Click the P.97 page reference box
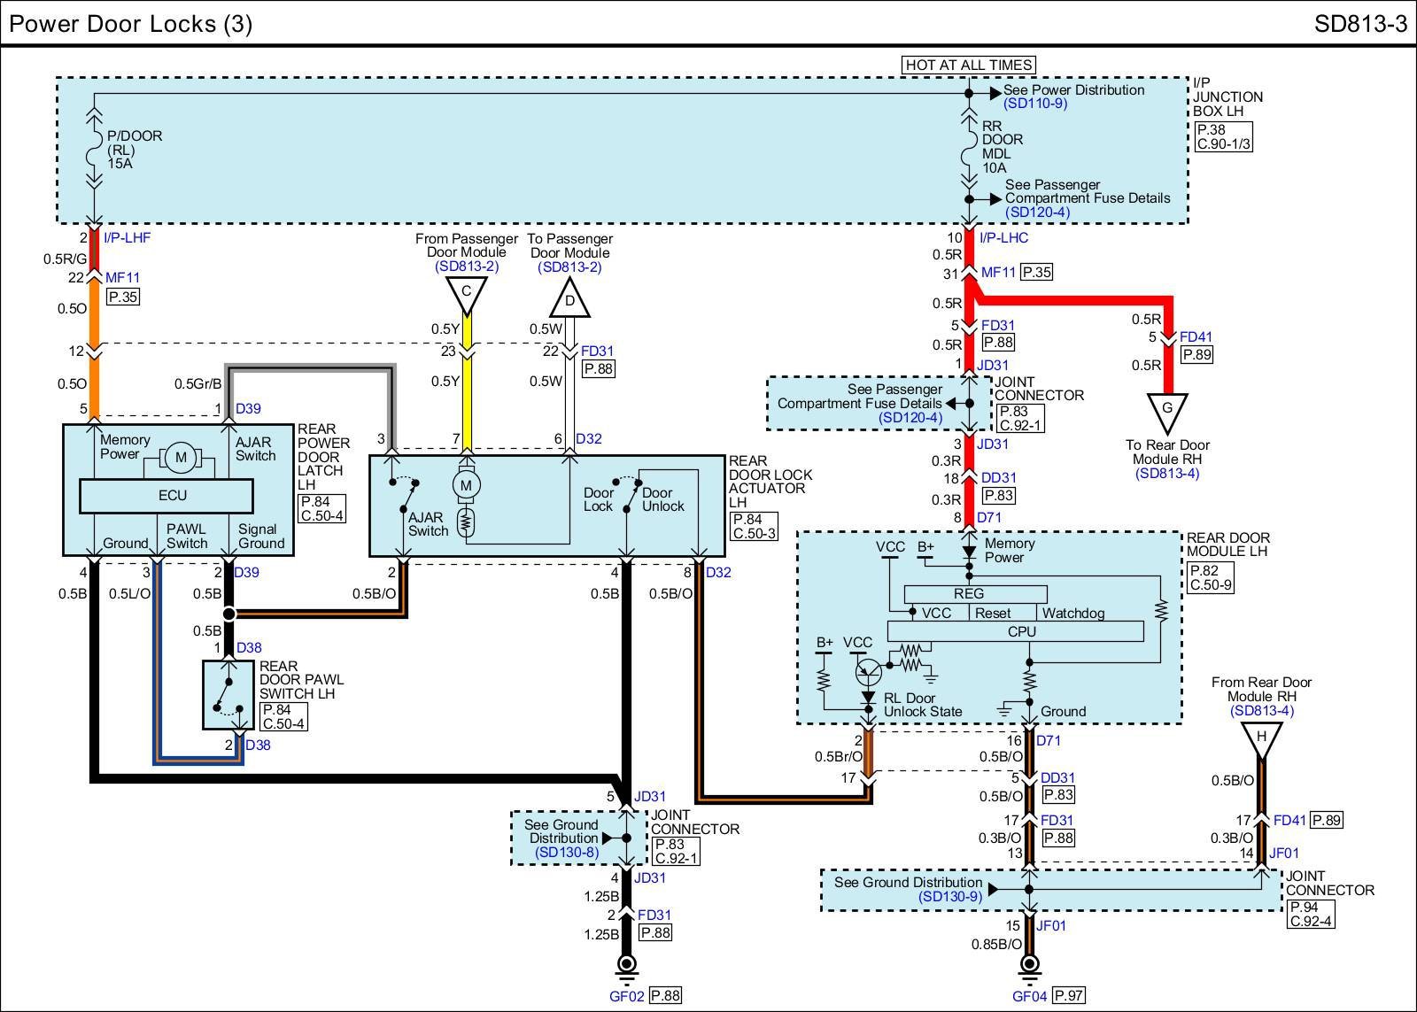 click(1069, 995)
